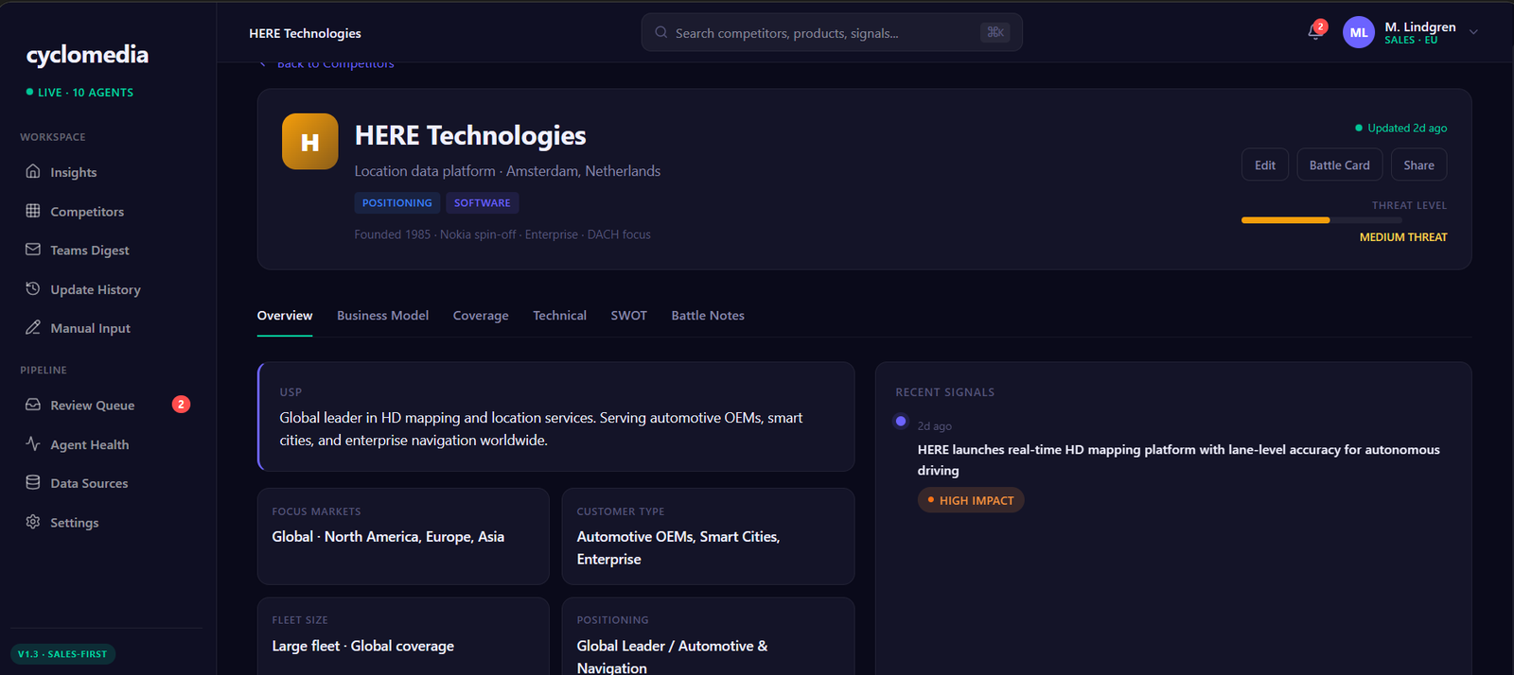Click the Review Queue inbox icon

[33, 405]
